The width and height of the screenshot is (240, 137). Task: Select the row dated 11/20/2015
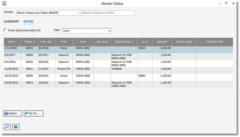118,71
